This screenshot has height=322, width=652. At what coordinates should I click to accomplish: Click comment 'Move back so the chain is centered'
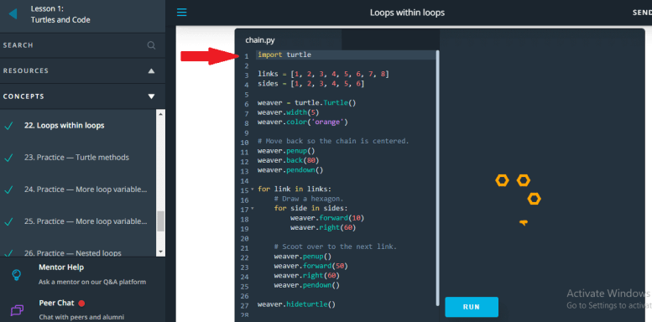[333, 141]
